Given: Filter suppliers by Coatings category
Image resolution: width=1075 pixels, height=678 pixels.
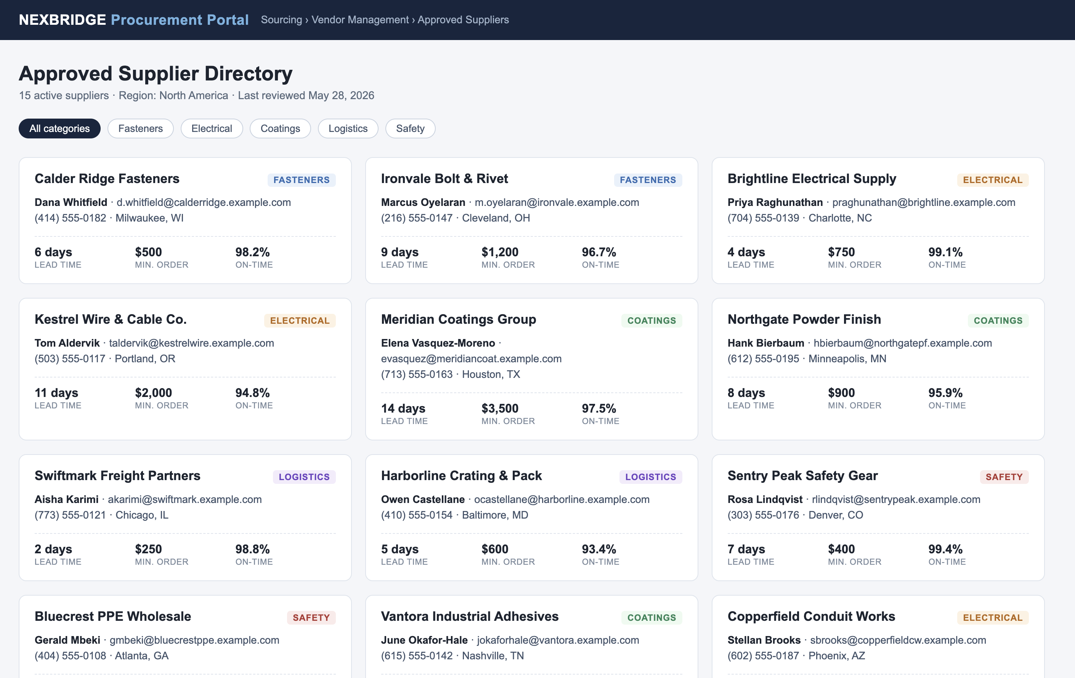Looking at the screenshot, I should (x=280, y=129).
